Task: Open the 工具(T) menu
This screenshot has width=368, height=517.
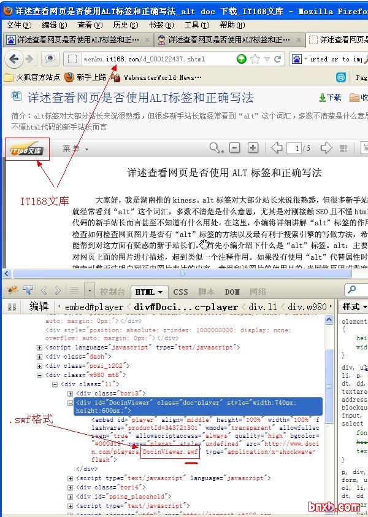Action: pyautogui.click(x=197, y=25)
